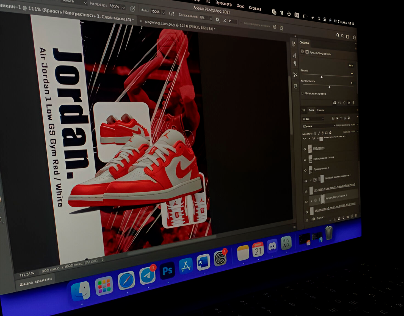Open the Window menu in menu bar

(240, 6)
